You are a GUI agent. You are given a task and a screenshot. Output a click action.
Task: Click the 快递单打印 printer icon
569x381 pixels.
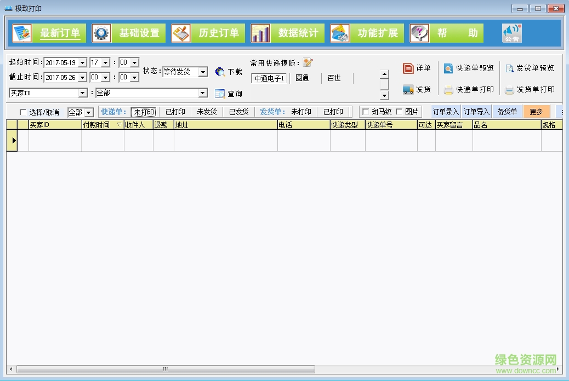pos(448,90)
